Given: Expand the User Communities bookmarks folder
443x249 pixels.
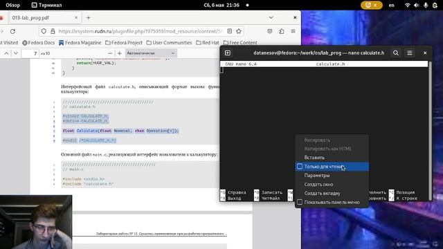Looking at the screenshot, I should click(169, 43).
